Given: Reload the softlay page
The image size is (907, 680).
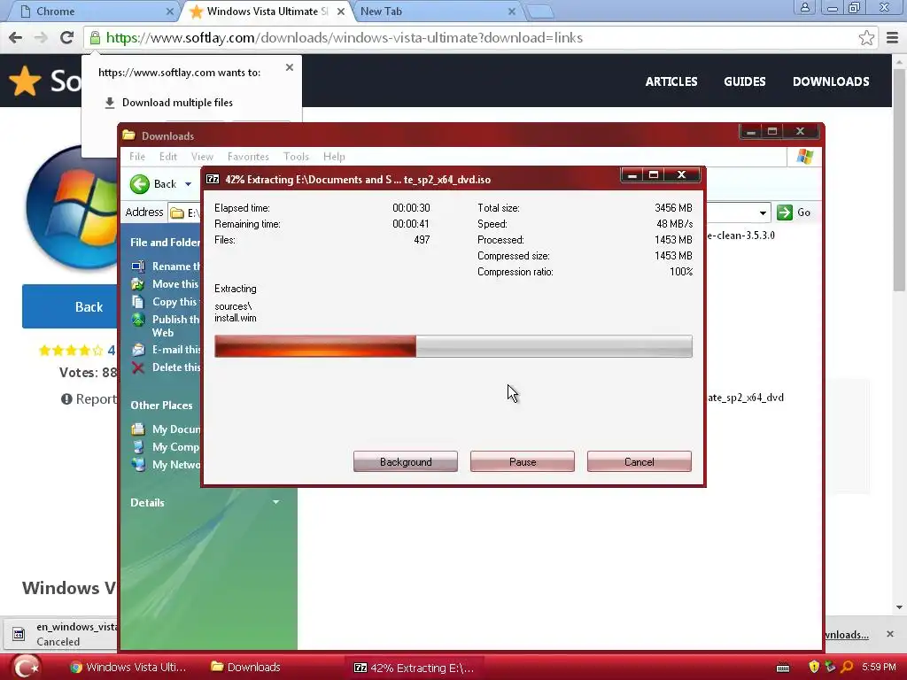Looking at the screenshot, I should [66, 37].
